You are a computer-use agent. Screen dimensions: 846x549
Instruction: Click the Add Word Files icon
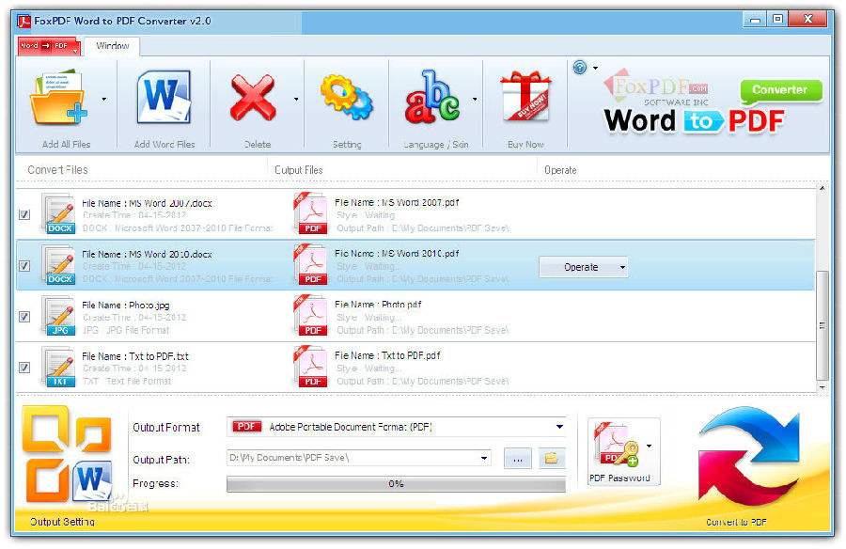tap(164, 98)
